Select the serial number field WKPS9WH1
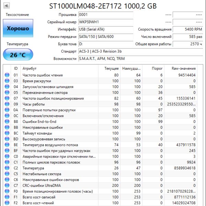 click(106, 22)
